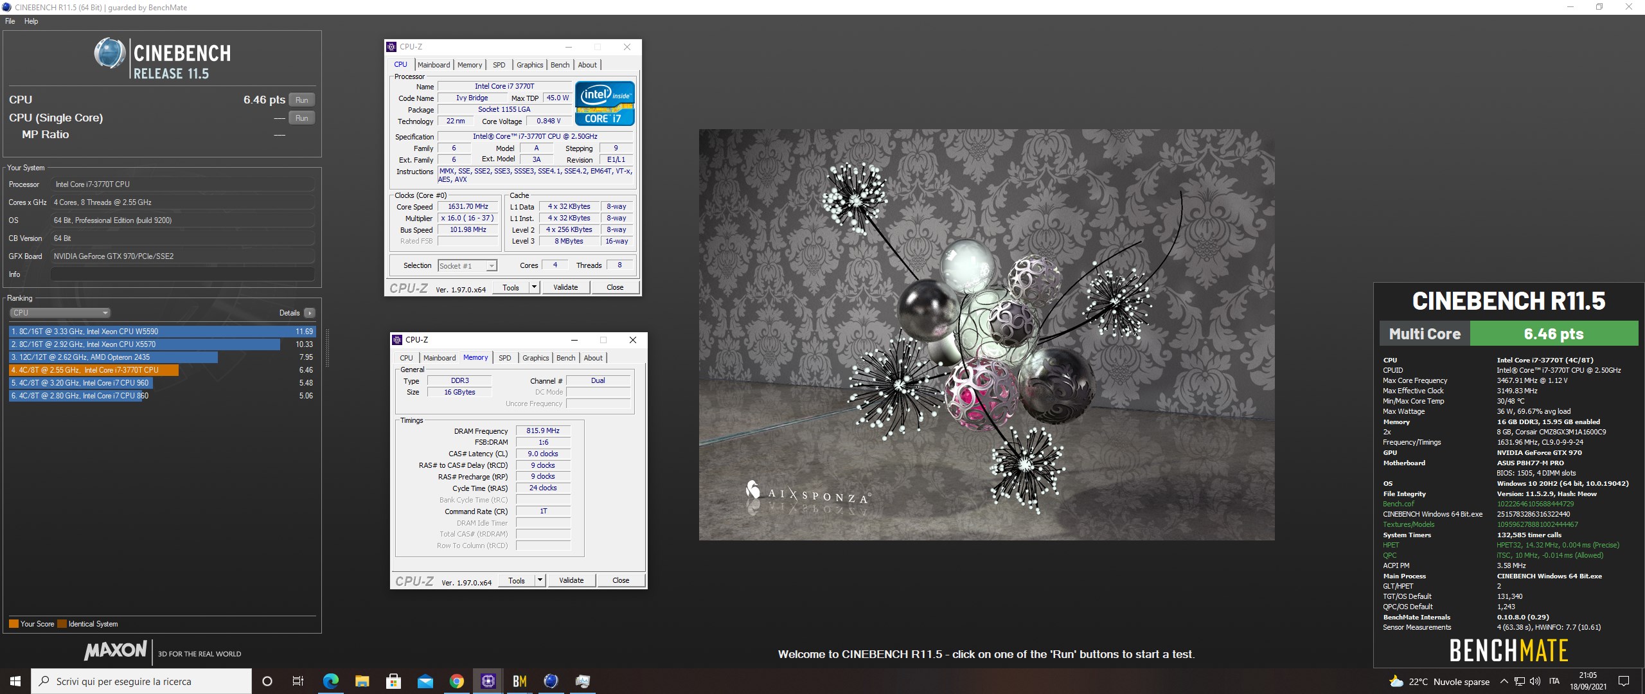Screen dimensions: 1645x694
Task: Click the Close button in the upper CPU-Z window
Action: click(x=615, y=287)
